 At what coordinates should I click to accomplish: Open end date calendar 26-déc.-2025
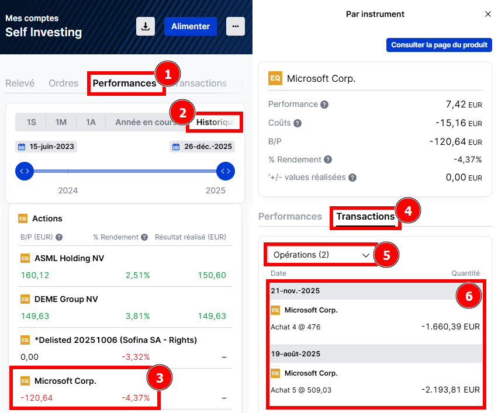[202, 147]
